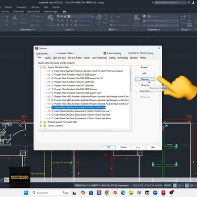Open the object color wheel

pos(144,16)
